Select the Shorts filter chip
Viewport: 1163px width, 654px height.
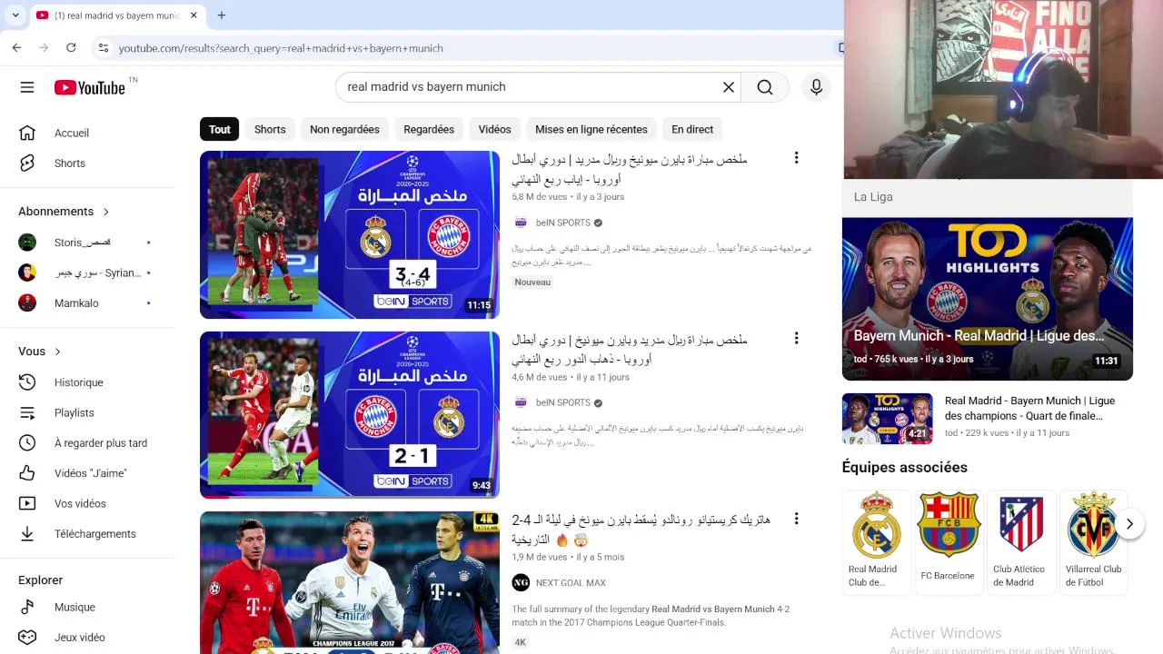(270, 129)
